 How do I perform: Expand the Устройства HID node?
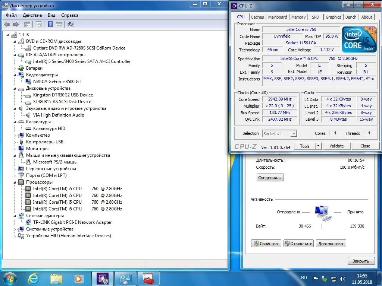click(x=15, y=236)
